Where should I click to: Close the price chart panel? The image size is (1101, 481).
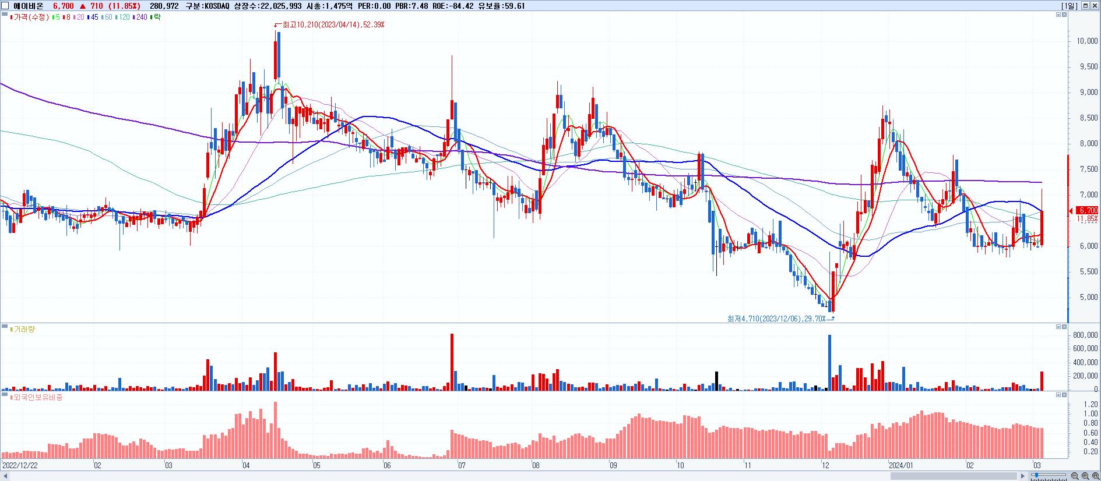[1064, 15]
